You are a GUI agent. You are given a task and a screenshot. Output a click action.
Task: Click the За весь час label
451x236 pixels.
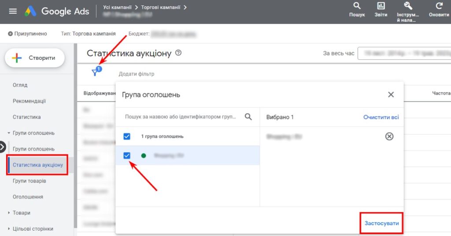click(x=339, y=53)
